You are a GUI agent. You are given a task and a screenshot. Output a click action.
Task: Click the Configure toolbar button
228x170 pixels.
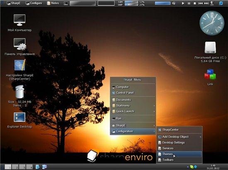click(x=34, y=3)
